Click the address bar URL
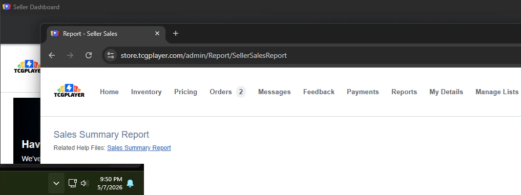Viewport: 521px width, 195px height. [204, 55]
